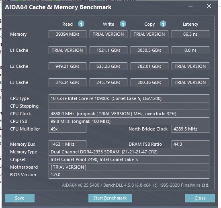
Task: Click L3 Cache latency TRIAL VERSION cell
Action: click(x=190, y=82)
